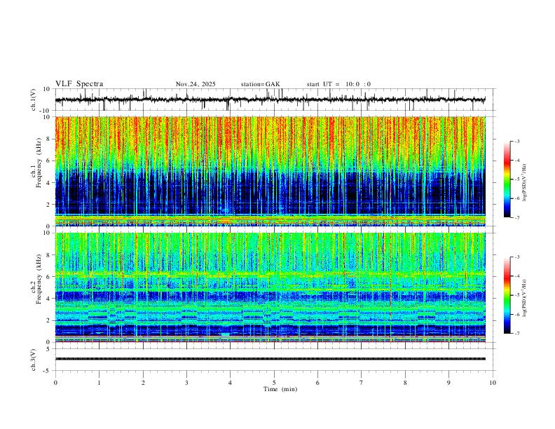The height and width of the screenshot is (429, 555).
Task: Click "-5" on the ch.1 color scale
Action: 516,179
